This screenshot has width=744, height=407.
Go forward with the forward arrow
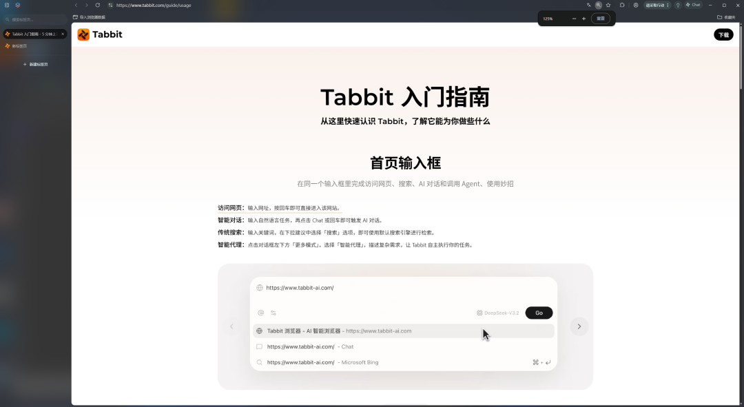point(86,5)
